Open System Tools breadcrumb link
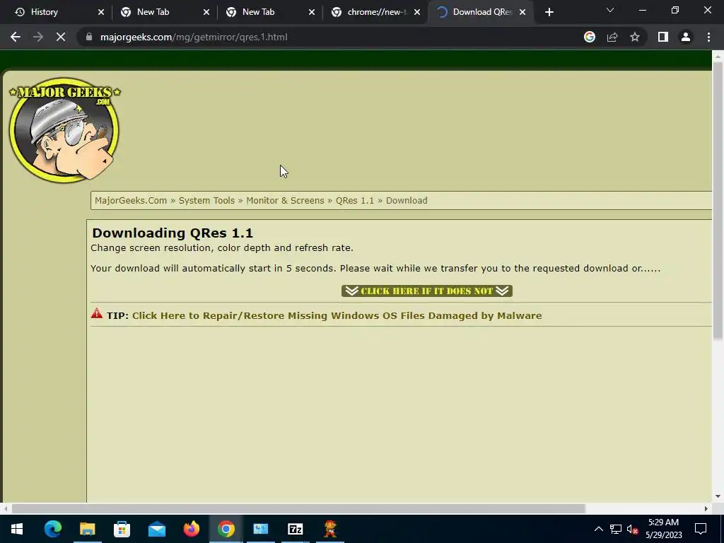 (206, 200)
